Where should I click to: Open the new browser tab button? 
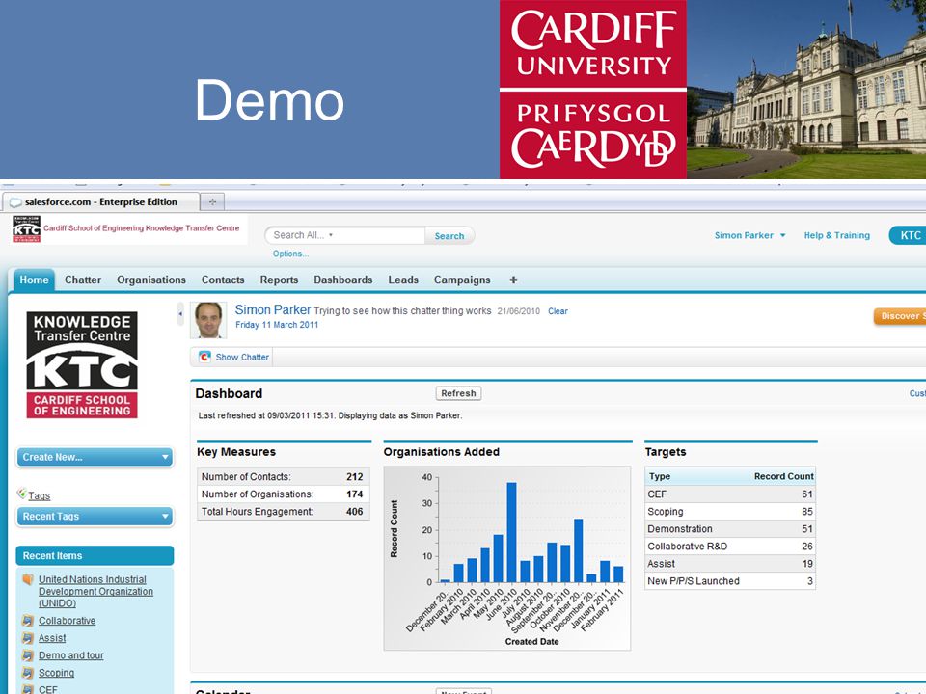[x=212, y=201]
